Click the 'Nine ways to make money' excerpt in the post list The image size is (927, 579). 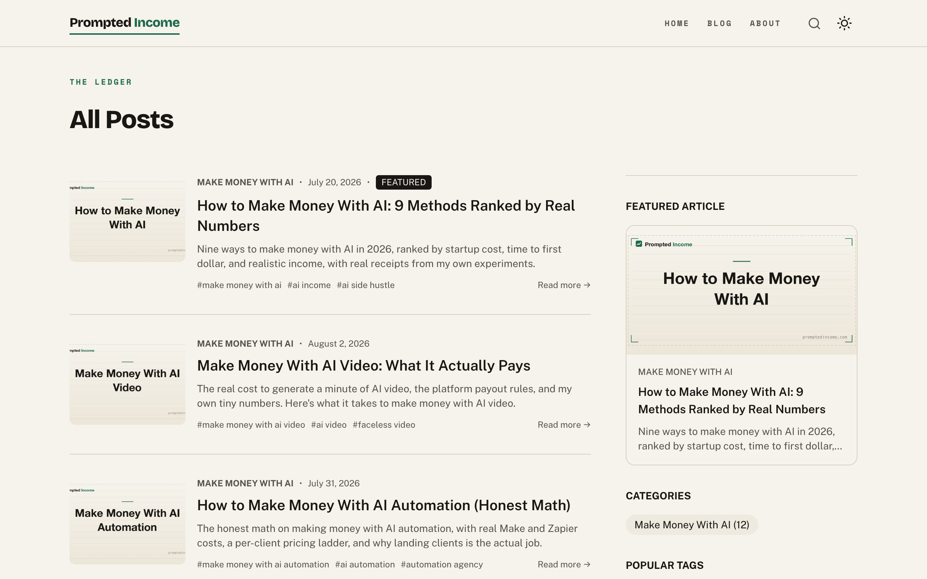[379, 256]
